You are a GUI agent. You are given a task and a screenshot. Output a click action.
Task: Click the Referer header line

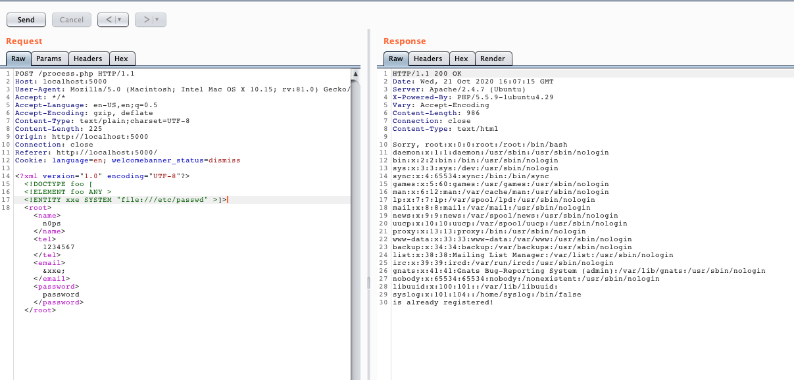(86, 153)
